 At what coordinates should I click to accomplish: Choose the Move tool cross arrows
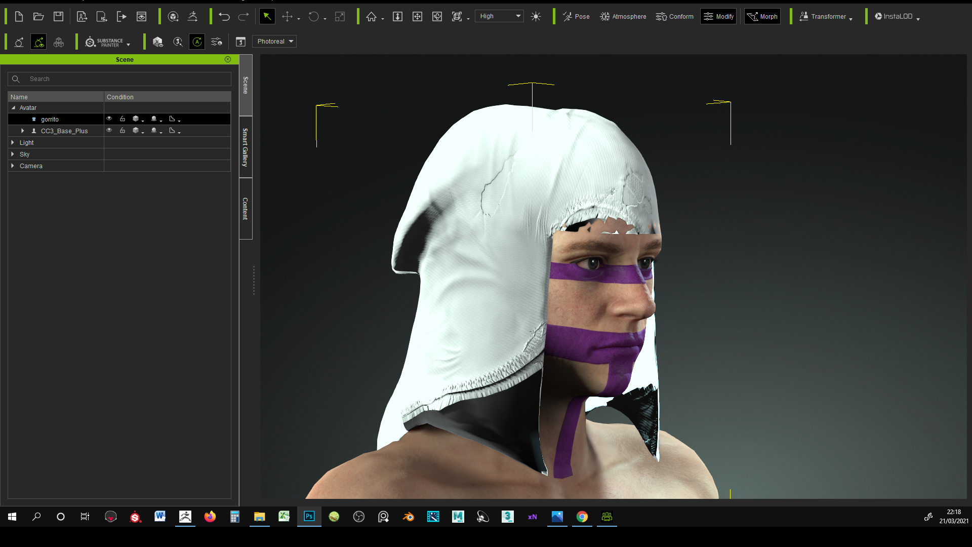pos(287,17)
